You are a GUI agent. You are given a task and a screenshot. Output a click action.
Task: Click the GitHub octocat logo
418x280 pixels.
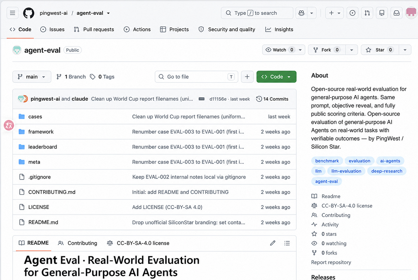pos(29,13)
